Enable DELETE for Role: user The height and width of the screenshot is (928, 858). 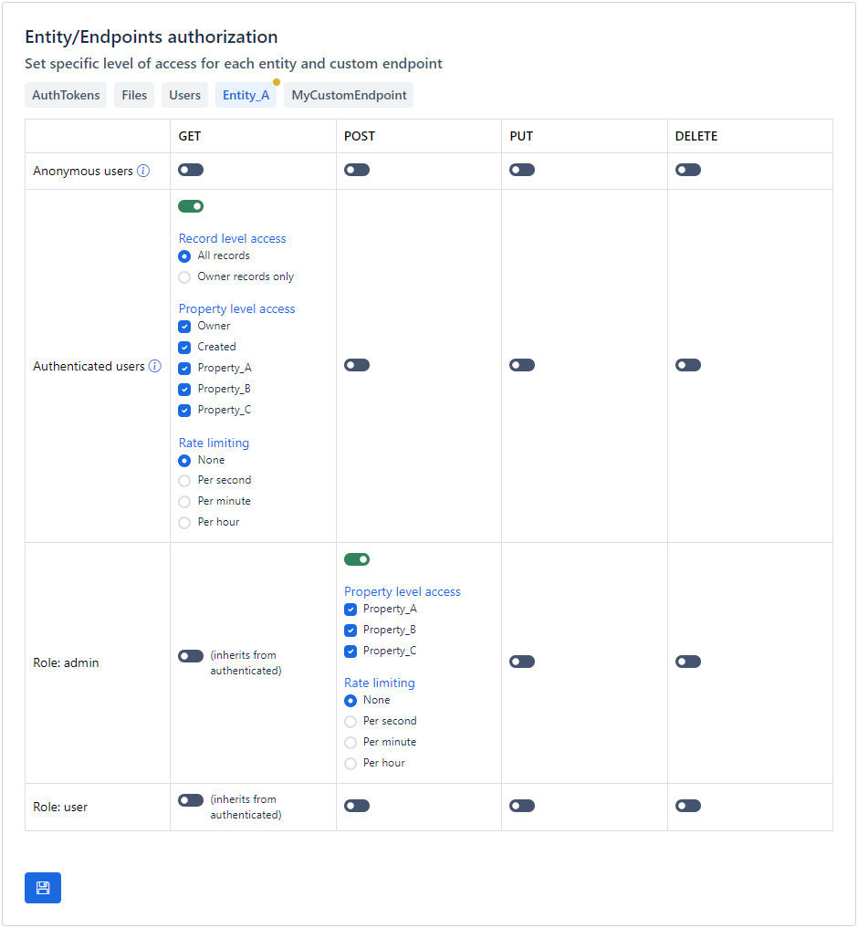(688, 806)
